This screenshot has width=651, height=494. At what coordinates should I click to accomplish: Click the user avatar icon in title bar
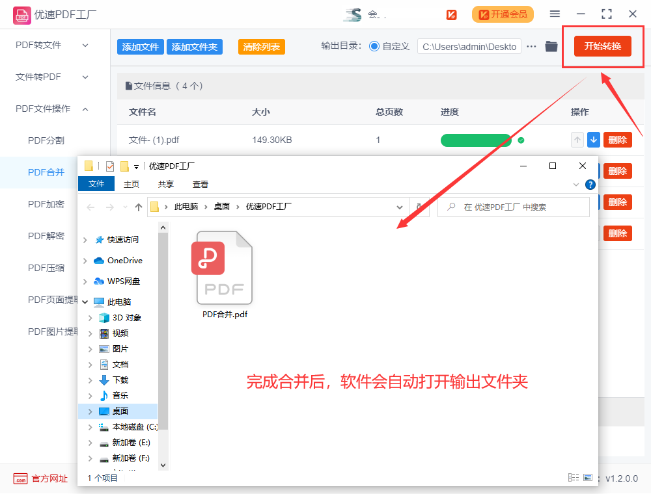click(353, 14)
